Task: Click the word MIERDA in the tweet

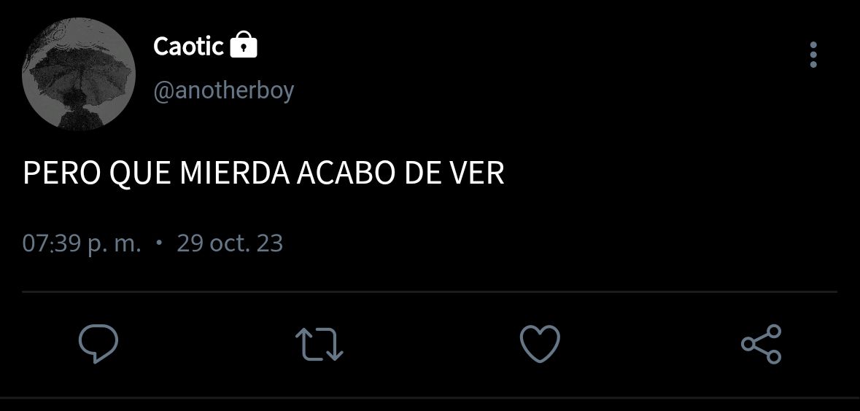Action: (235, 173)
